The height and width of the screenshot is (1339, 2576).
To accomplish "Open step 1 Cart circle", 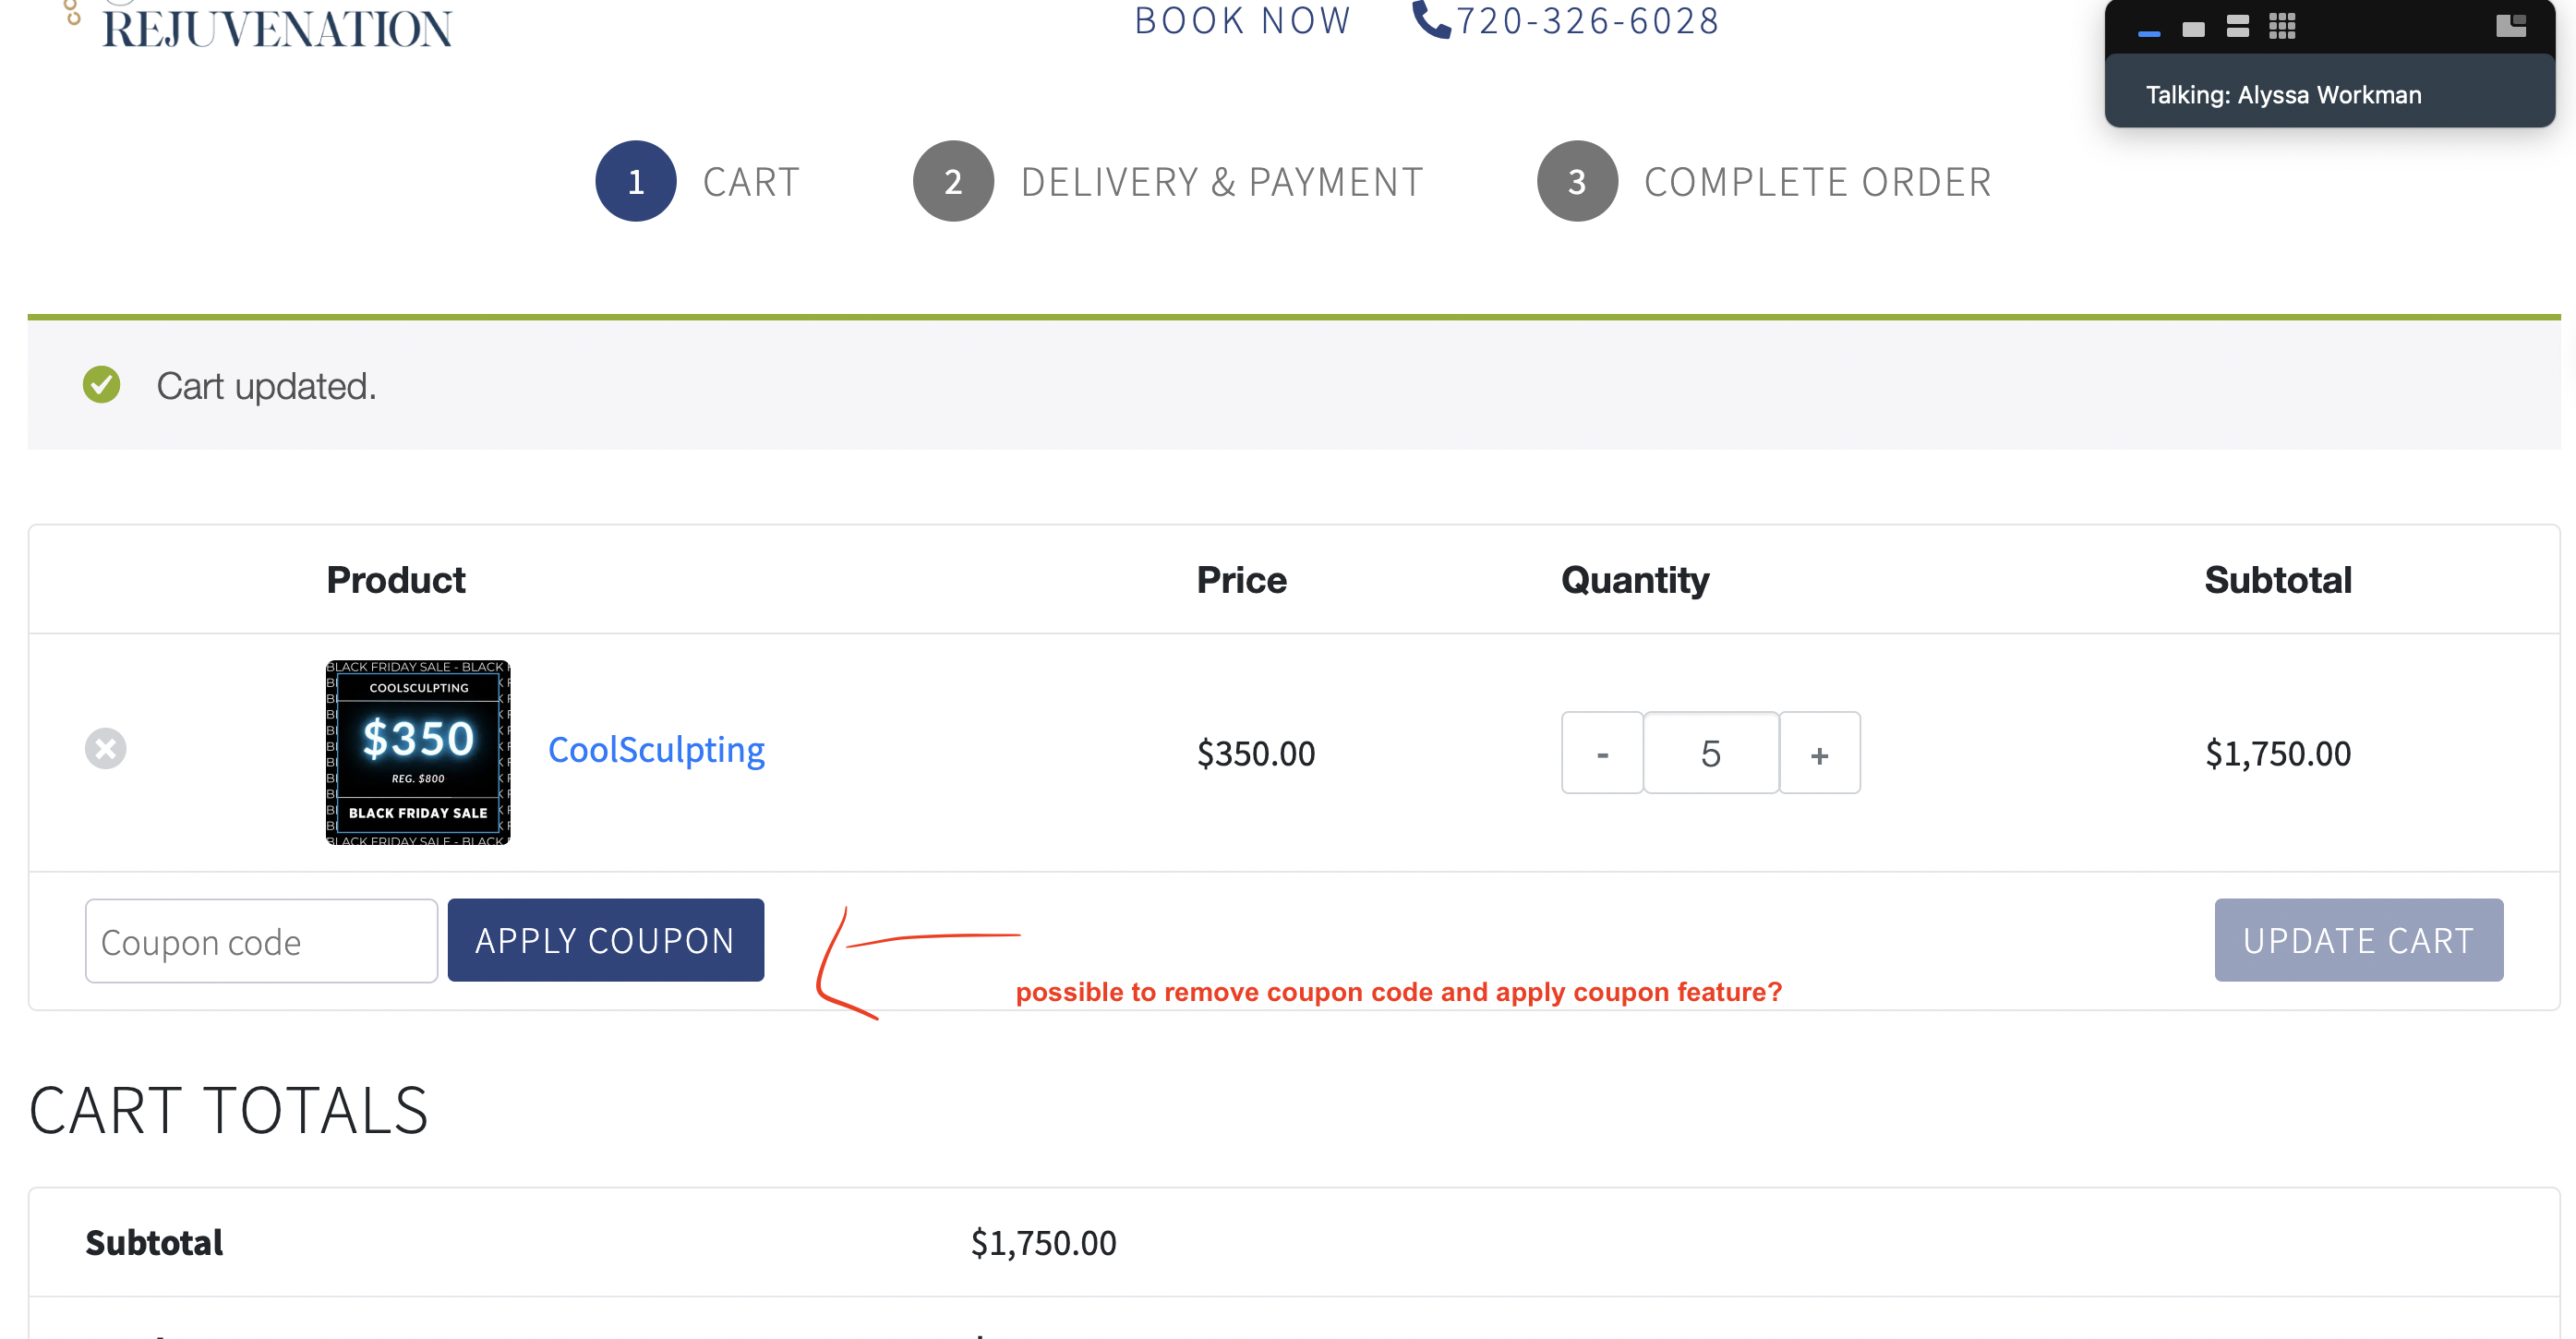I will coord(636,181).
